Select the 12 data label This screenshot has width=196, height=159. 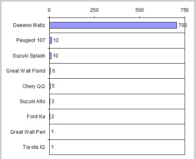[56, 40]
